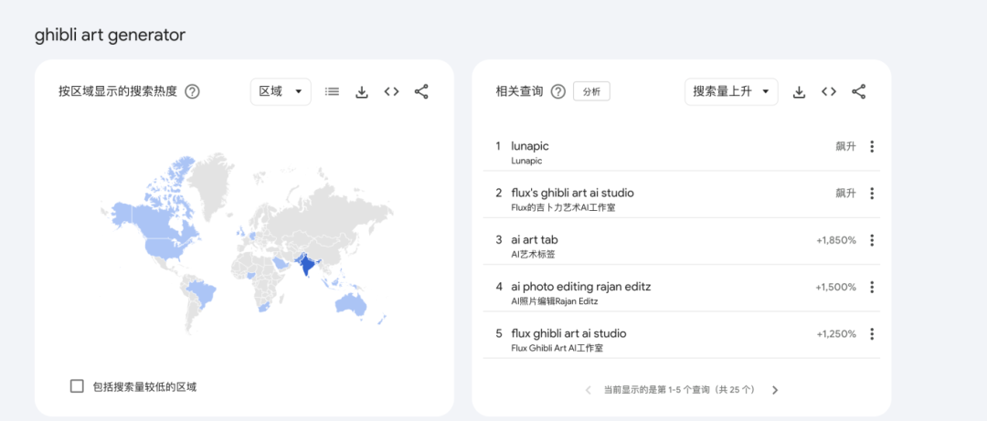Go to previous page of related queries
Screen dimensions: 987x421
[588, 390]
